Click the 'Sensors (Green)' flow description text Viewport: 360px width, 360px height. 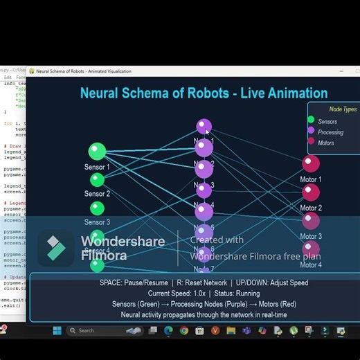(x=136, y=304)
